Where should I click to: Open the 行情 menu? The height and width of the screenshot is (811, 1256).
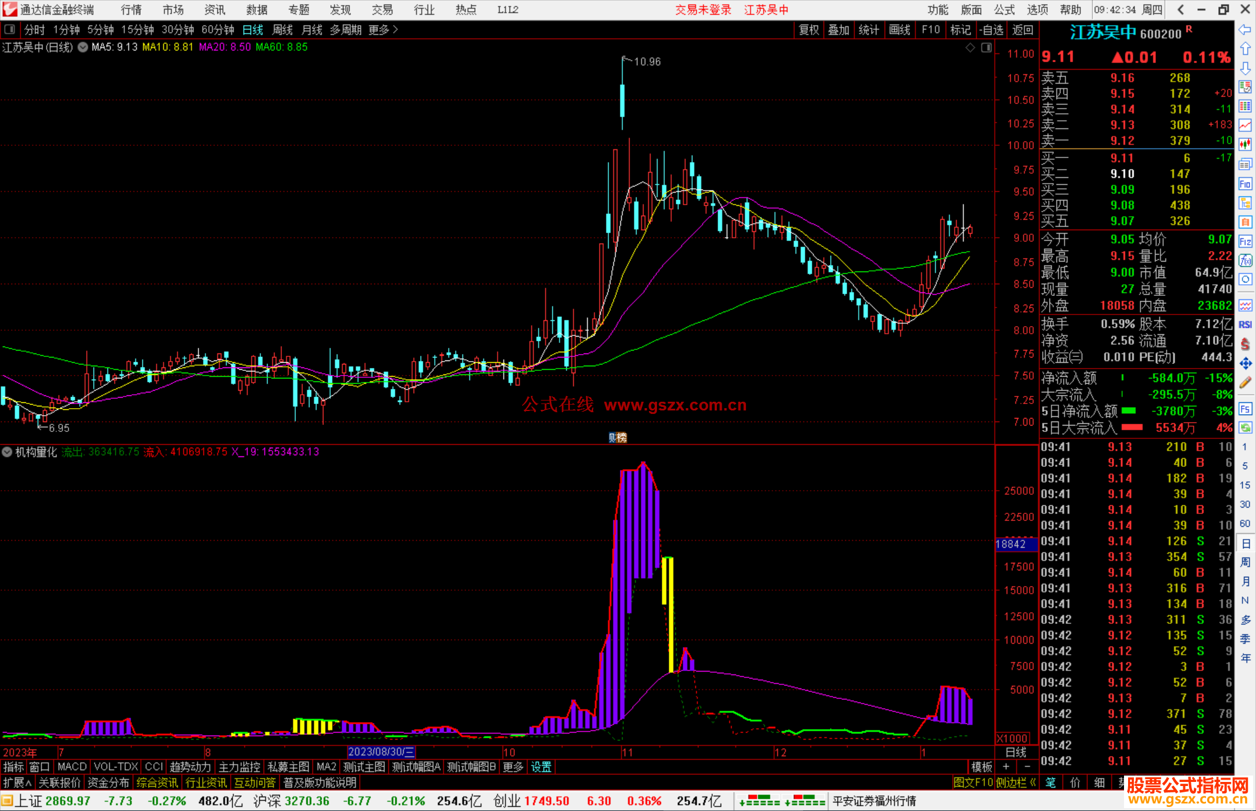tap(131, 10)
